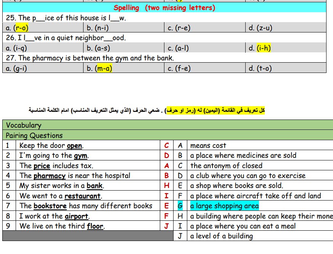Select the Vocabulary table heading
Screen dimensions: 333x254
click(x=24, y=125)
